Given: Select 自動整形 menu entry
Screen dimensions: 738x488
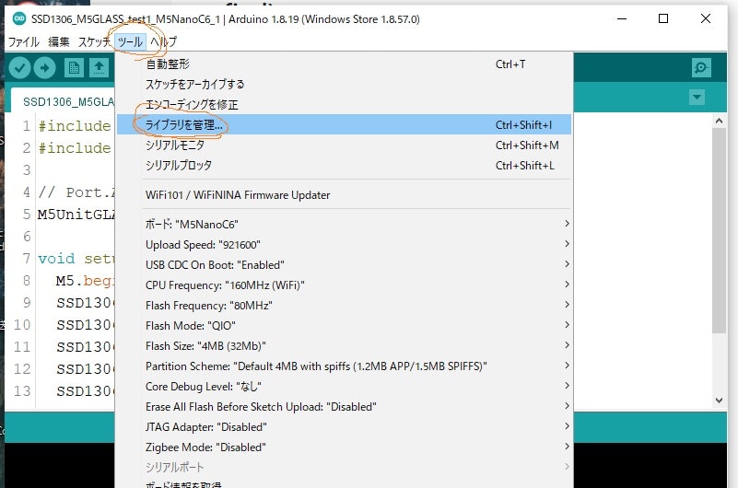Looking at the screenshot, I should [344, 64].
